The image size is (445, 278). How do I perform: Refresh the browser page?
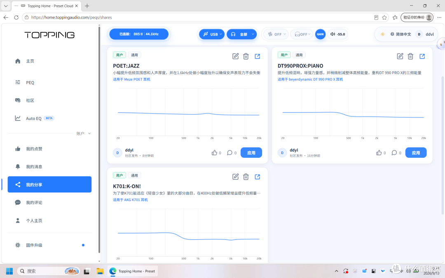16,17
